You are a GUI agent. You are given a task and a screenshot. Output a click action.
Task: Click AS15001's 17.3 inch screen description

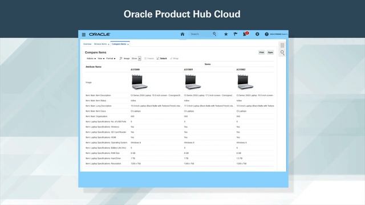tap(209, 96)
